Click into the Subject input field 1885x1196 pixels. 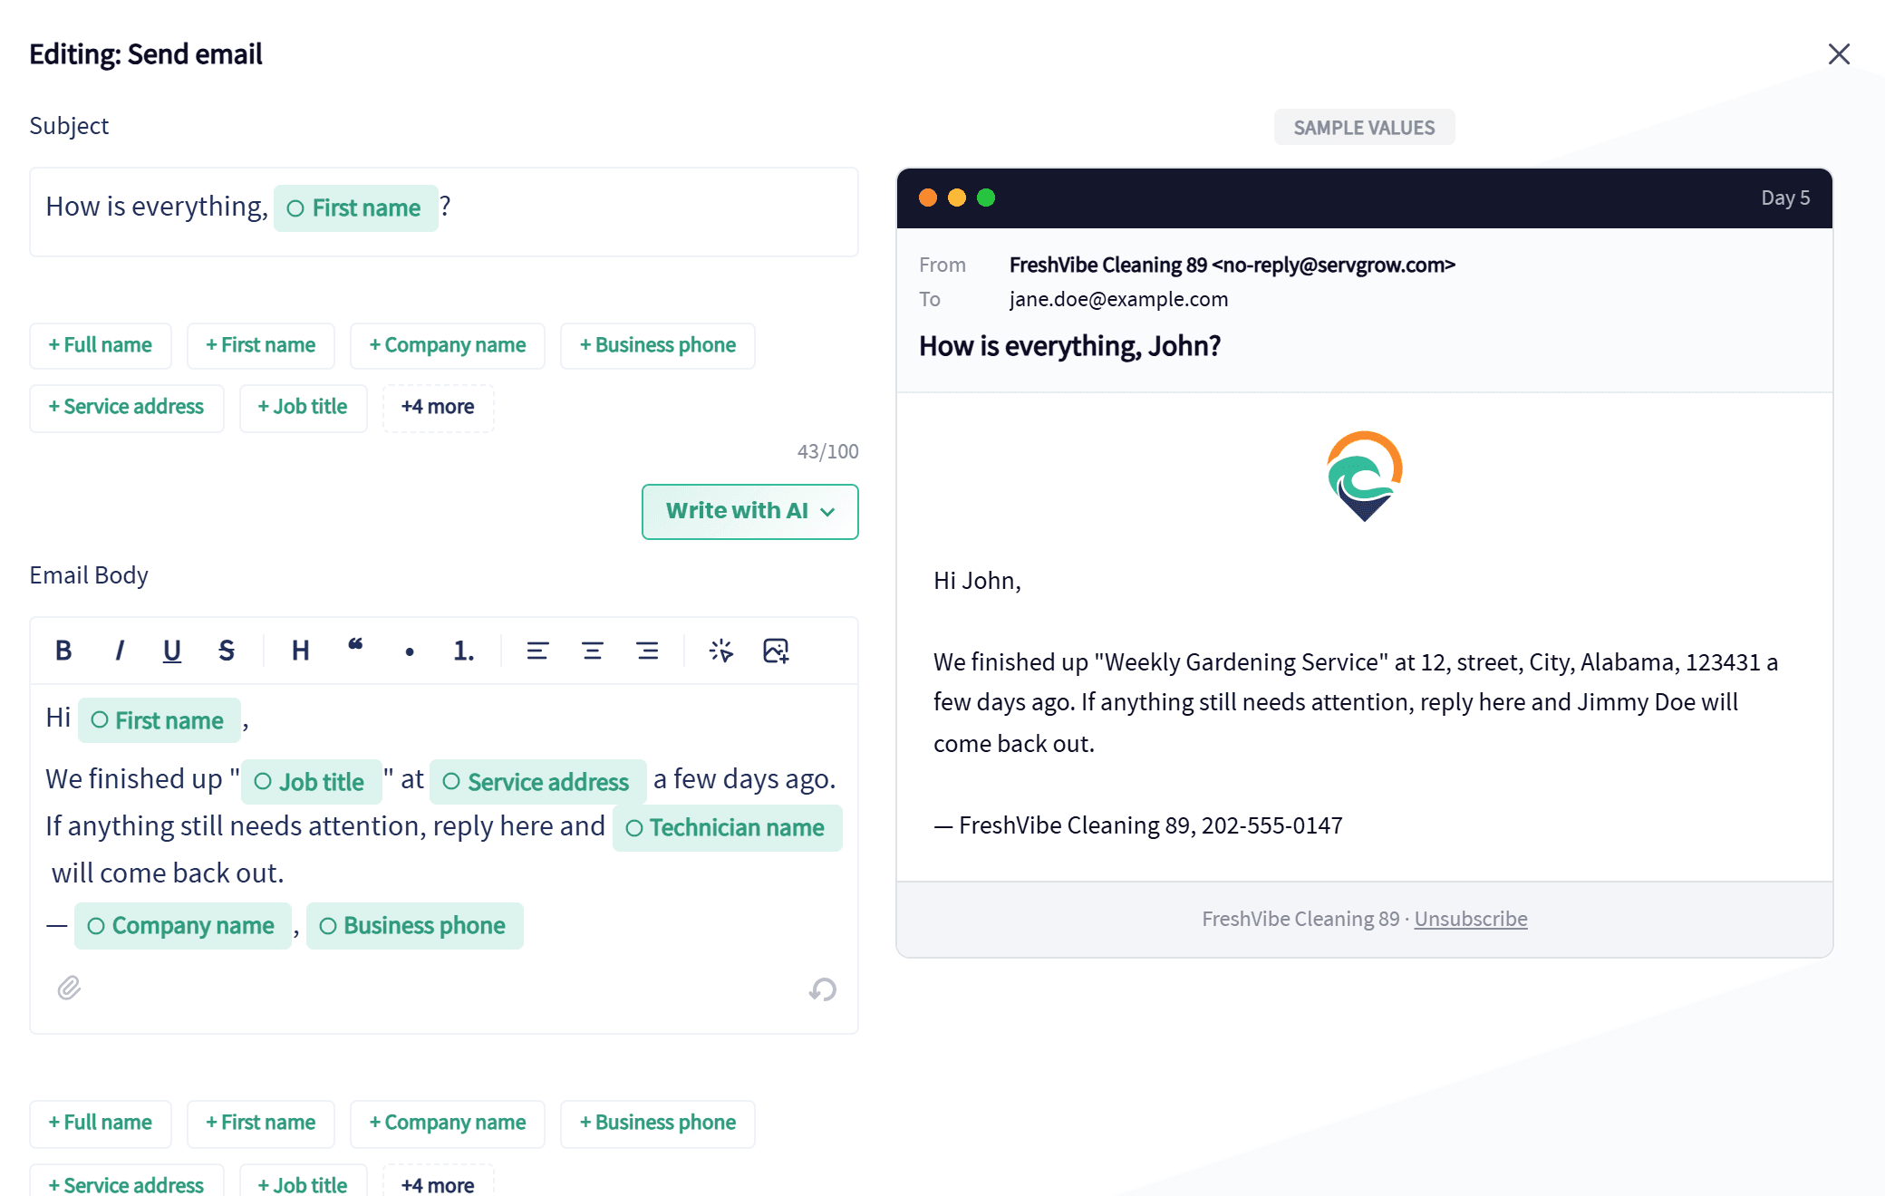444,212
